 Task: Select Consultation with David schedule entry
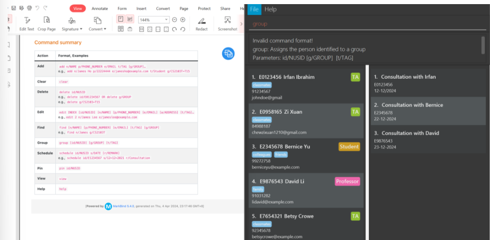click(x=428, y=140)
